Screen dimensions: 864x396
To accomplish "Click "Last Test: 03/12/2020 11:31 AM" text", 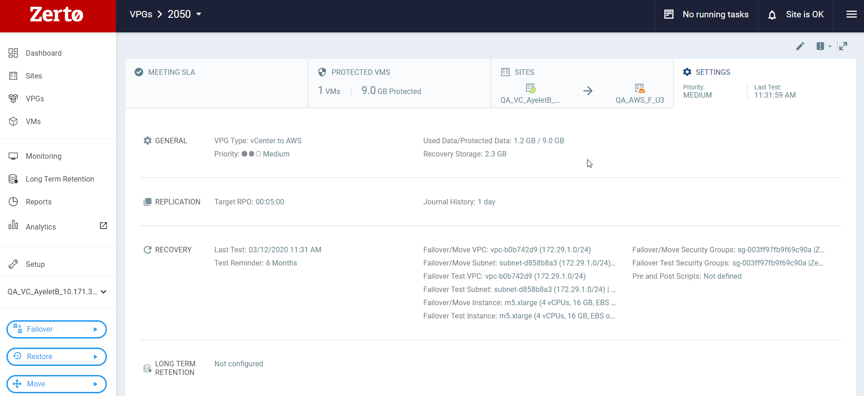I will (268, 250).
